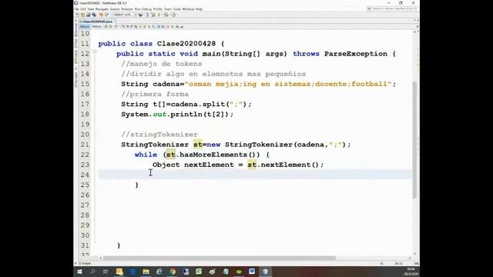Screen dimensions: 493x277
Task: Click the New File toolbar icon
Action: [77, 15]
